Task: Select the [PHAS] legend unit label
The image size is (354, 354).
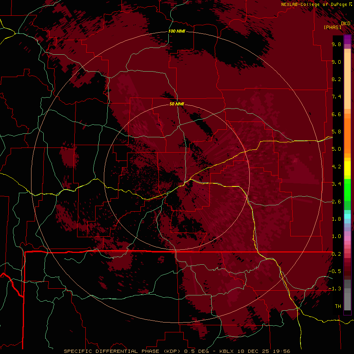Action: click(332, 27)
